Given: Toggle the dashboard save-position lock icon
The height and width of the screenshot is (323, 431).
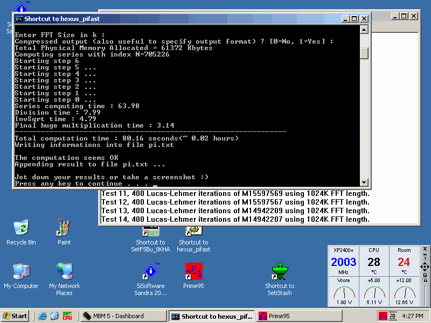Looking at the screenshot, I should pos(425,280).
